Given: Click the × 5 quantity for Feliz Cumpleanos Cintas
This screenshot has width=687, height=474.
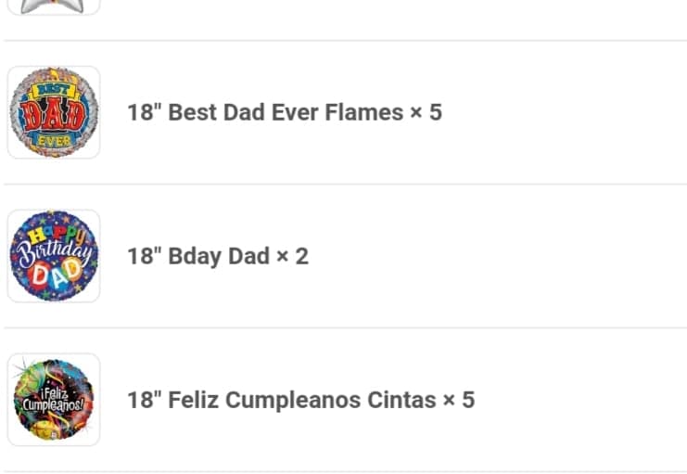Looking at the screenshot, I should click(x=459, y=401).
